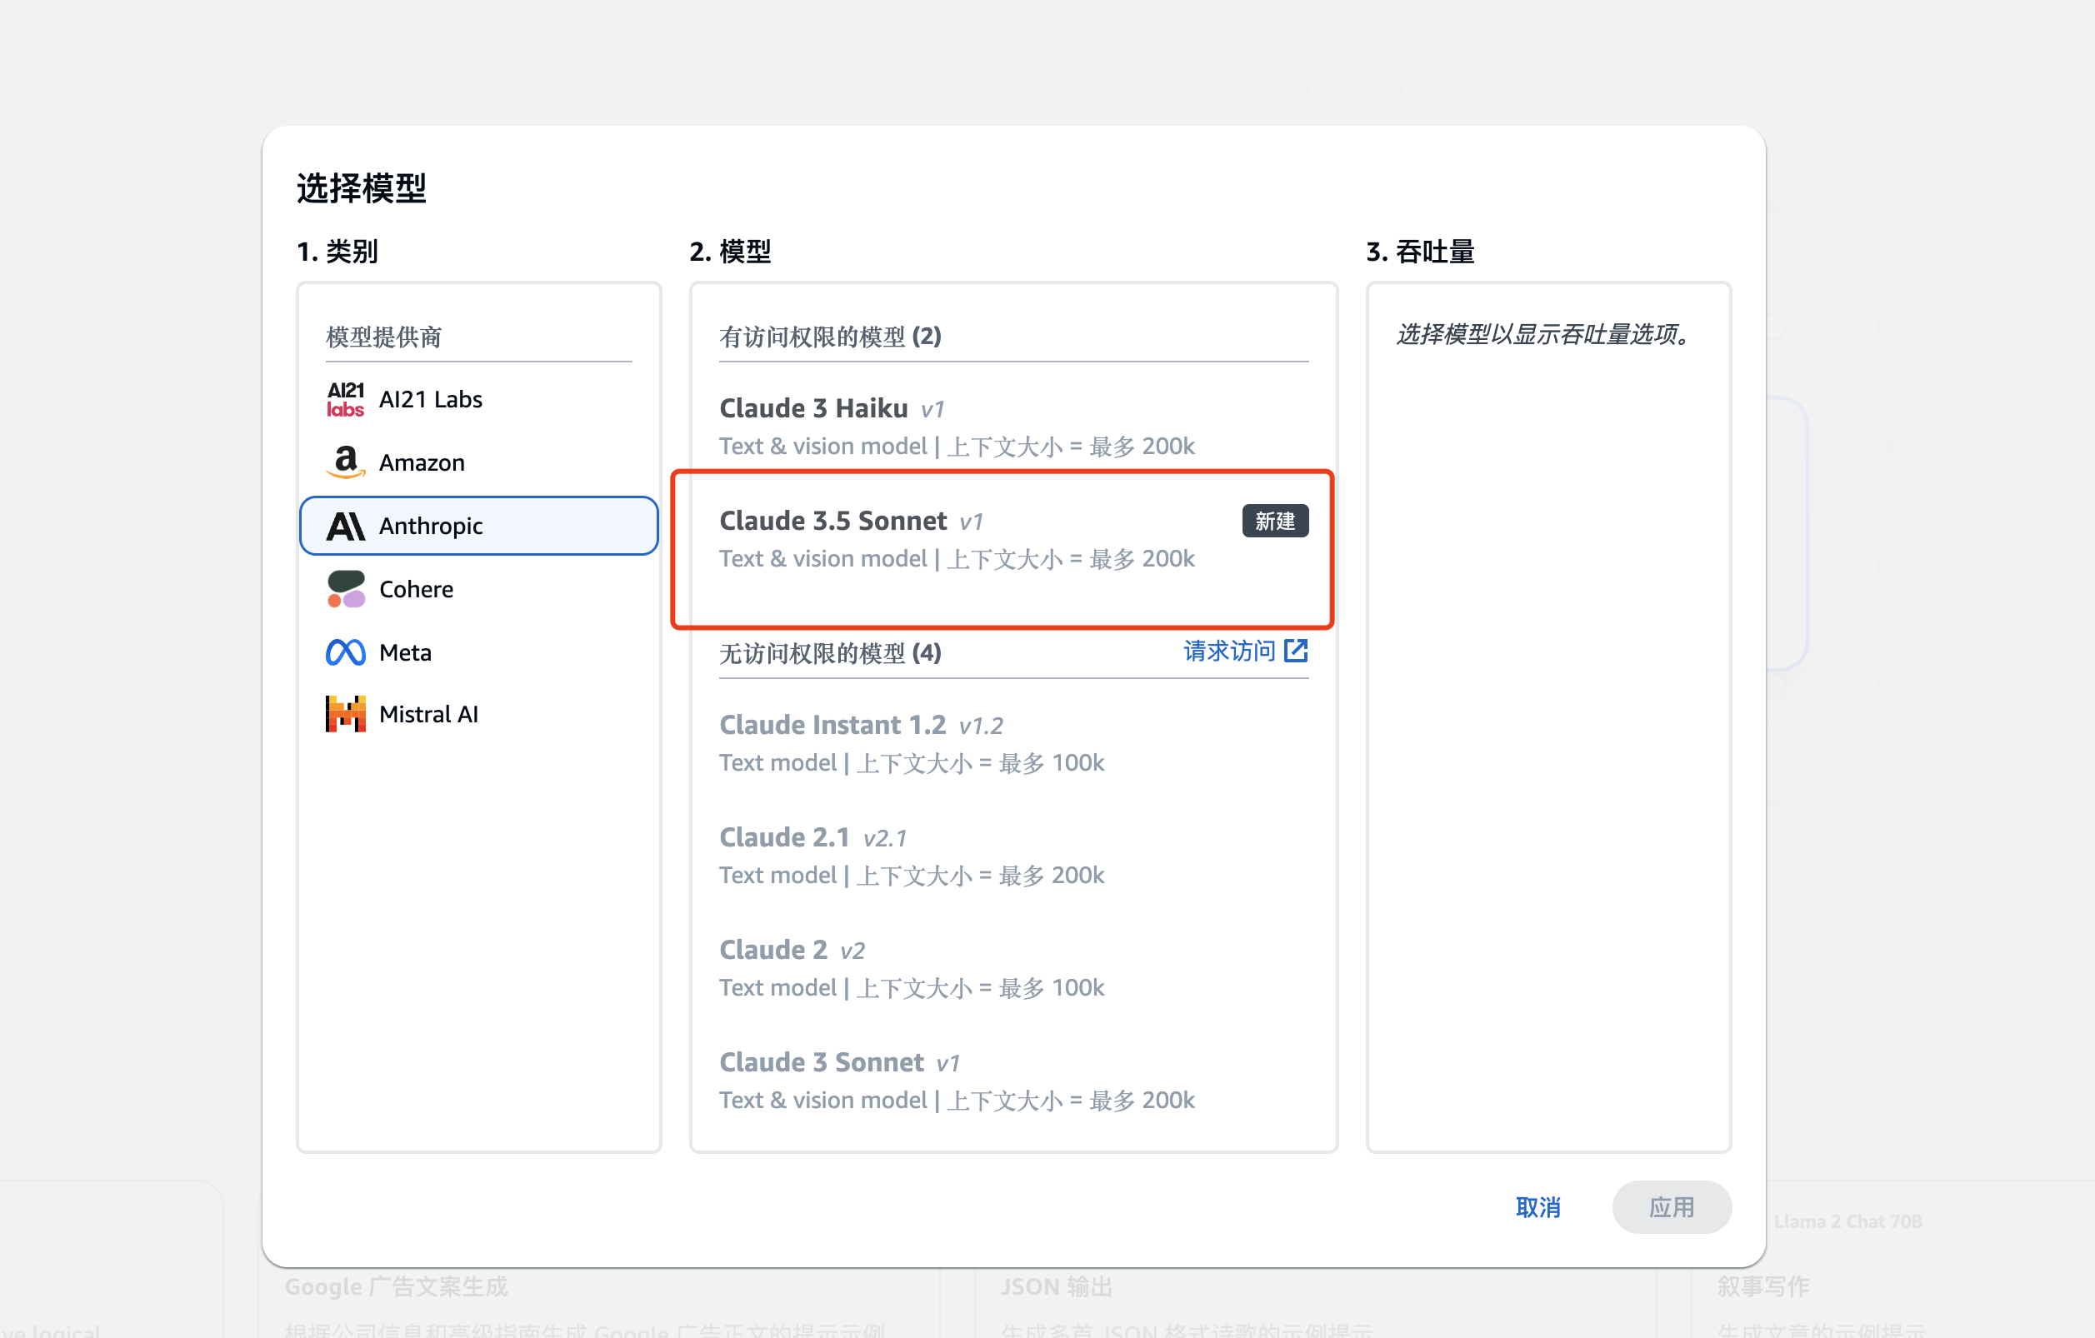Click the Meta logo icon
The height and width of the screenshot is (1338, 2095).
pos(345,652)
